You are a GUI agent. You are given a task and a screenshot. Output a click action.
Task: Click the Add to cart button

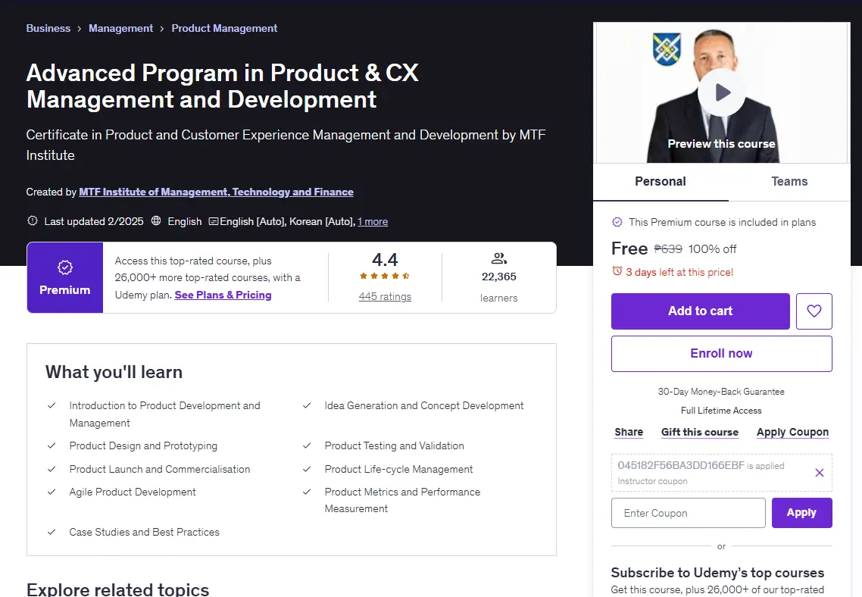point(701,311)
